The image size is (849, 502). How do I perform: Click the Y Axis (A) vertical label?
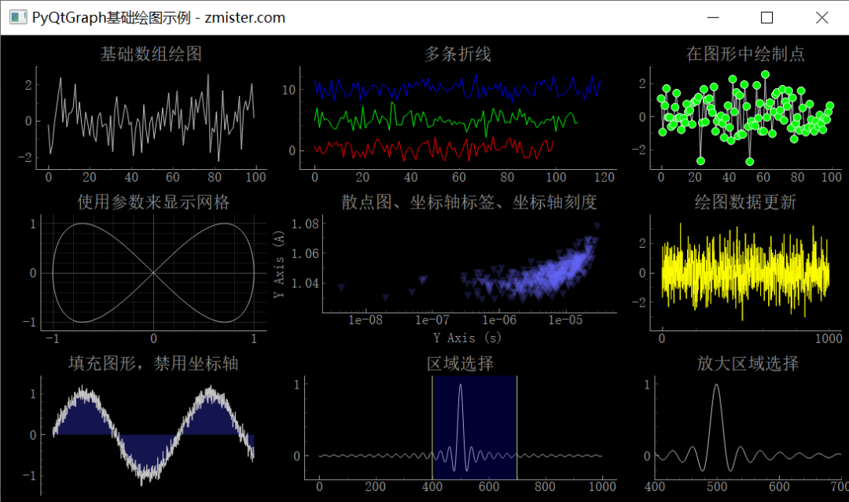[279, 264]
